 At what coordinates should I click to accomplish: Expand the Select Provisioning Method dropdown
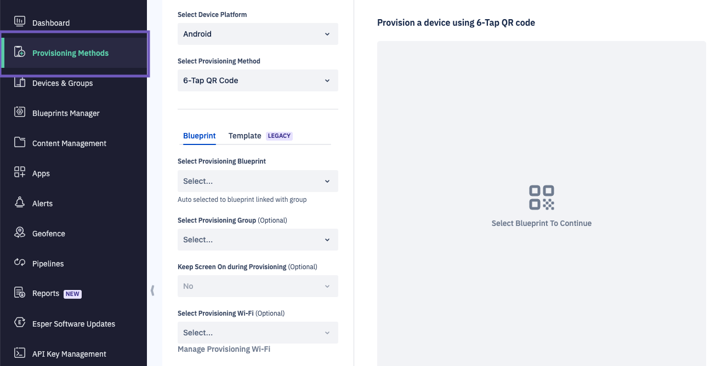coord(257,80)
